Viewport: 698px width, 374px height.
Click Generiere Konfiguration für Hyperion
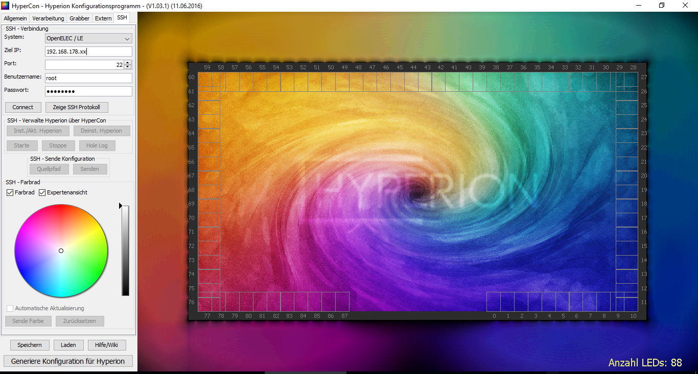(x=68, y=361)
